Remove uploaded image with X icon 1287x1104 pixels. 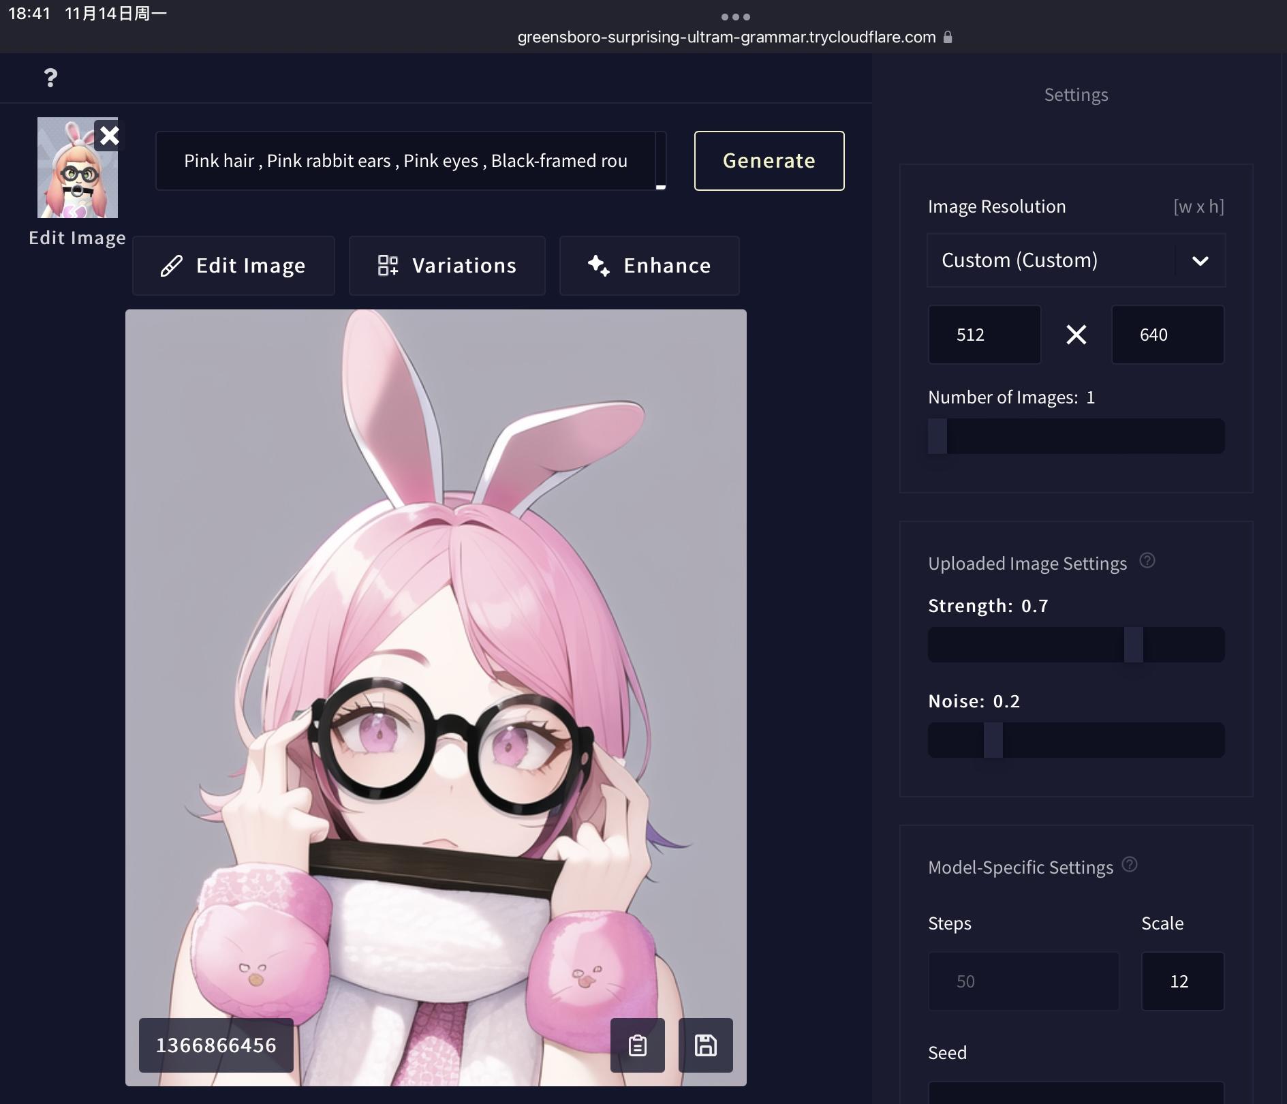[x=109, y=136]
